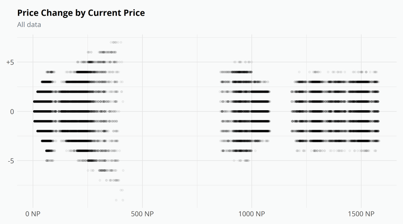Click the -4 sparse row in the rightmost cluster

337,151
